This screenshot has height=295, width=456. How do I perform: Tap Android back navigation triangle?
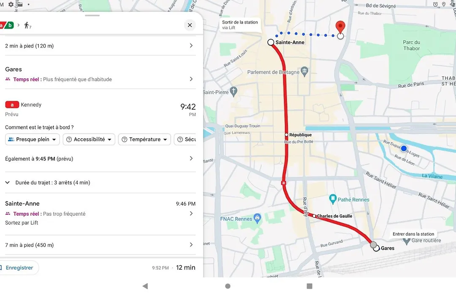click(145, 286)
